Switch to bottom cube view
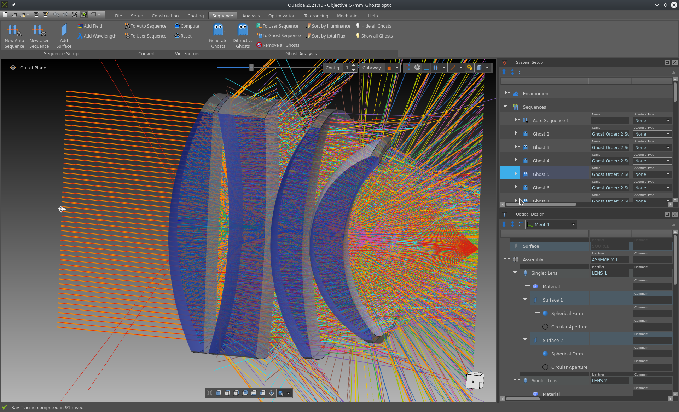Screen dimensions: 679x412 [x=254, y=393]
